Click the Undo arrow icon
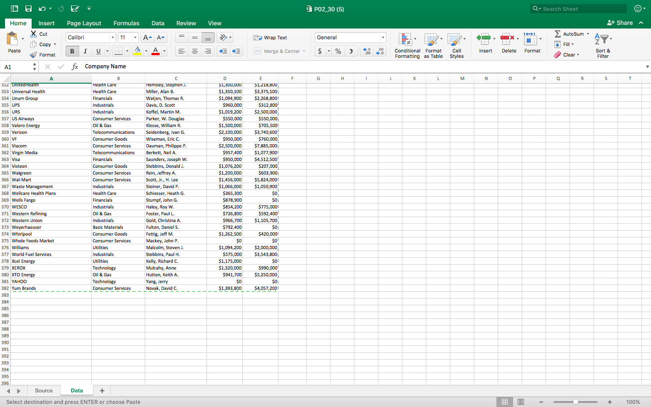Image resolution: width=651 pixels, height=407 pixels. click(x=42, y=9)
